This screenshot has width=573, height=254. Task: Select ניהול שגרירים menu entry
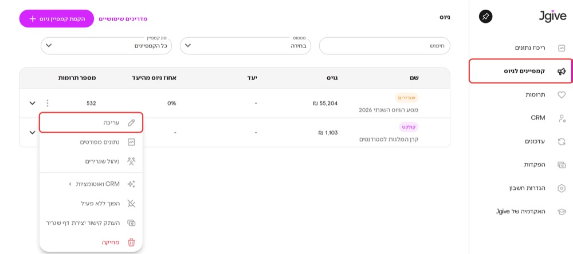91,161
